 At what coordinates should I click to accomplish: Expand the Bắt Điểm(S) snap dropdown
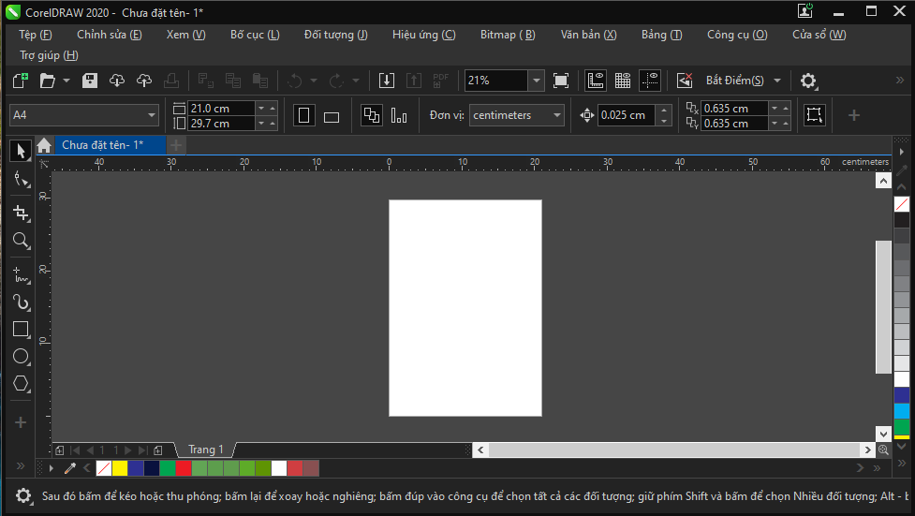pyautogui.click(x=777, y=81)
